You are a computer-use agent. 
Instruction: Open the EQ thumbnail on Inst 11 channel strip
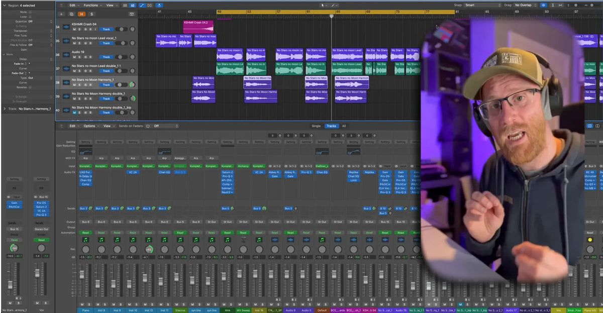pos(164,151)
